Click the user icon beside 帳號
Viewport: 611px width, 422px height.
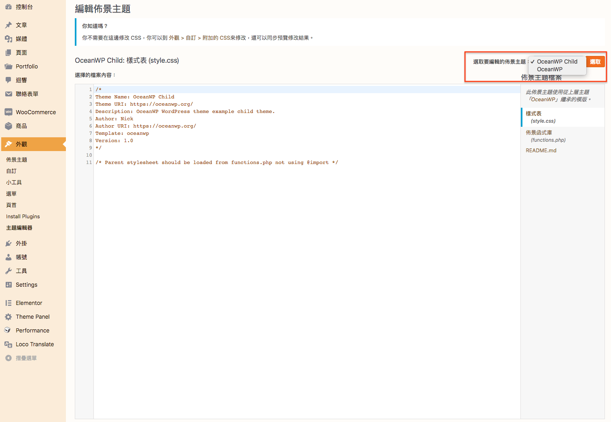point(8,257)
